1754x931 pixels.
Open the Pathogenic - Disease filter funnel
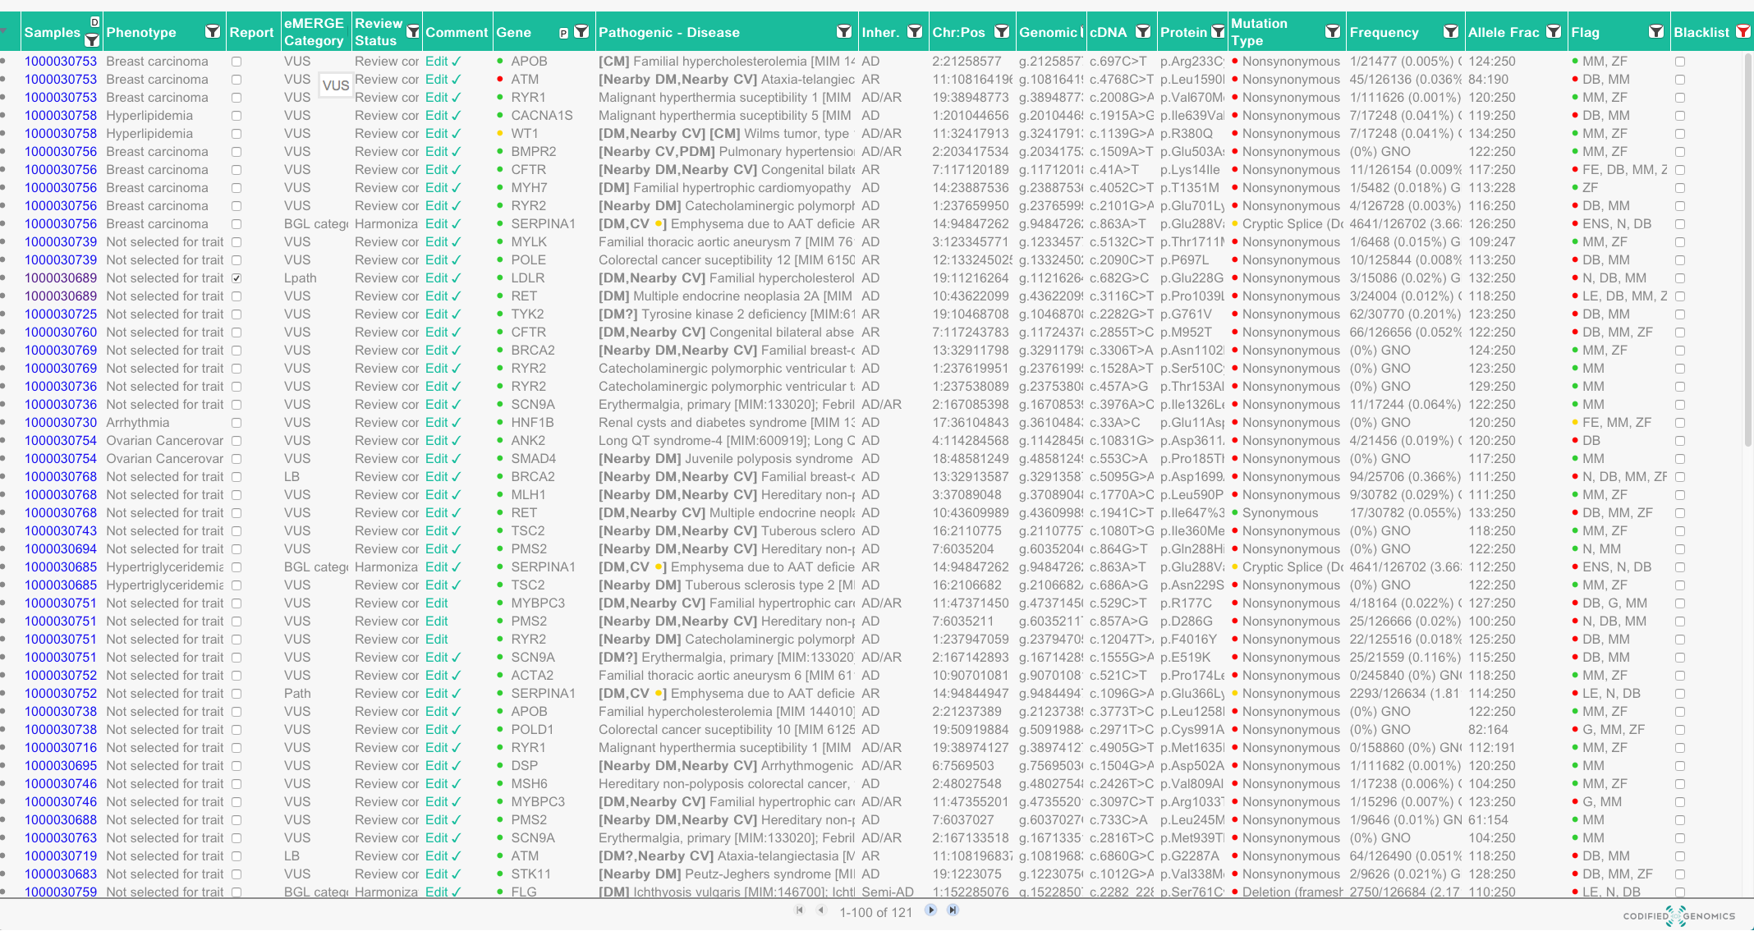tap(843, 32)
